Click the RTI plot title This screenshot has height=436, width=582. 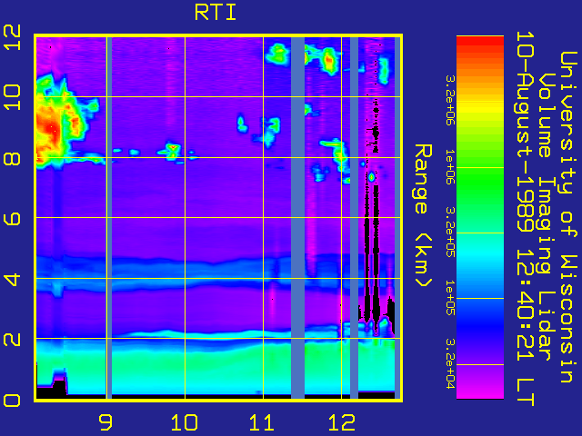[x=216, y=13]
